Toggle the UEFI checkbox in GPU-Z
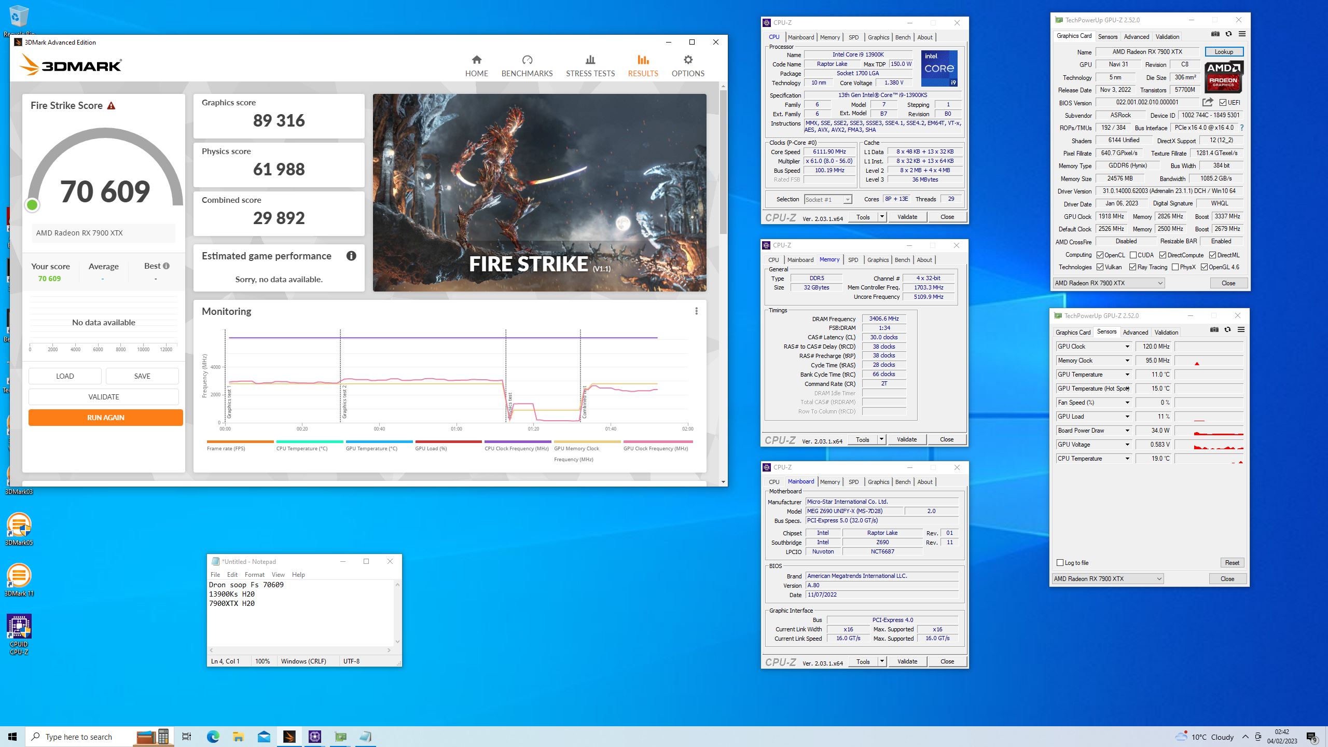This screenshot has height=747, width=1328. pos(1223,103)
